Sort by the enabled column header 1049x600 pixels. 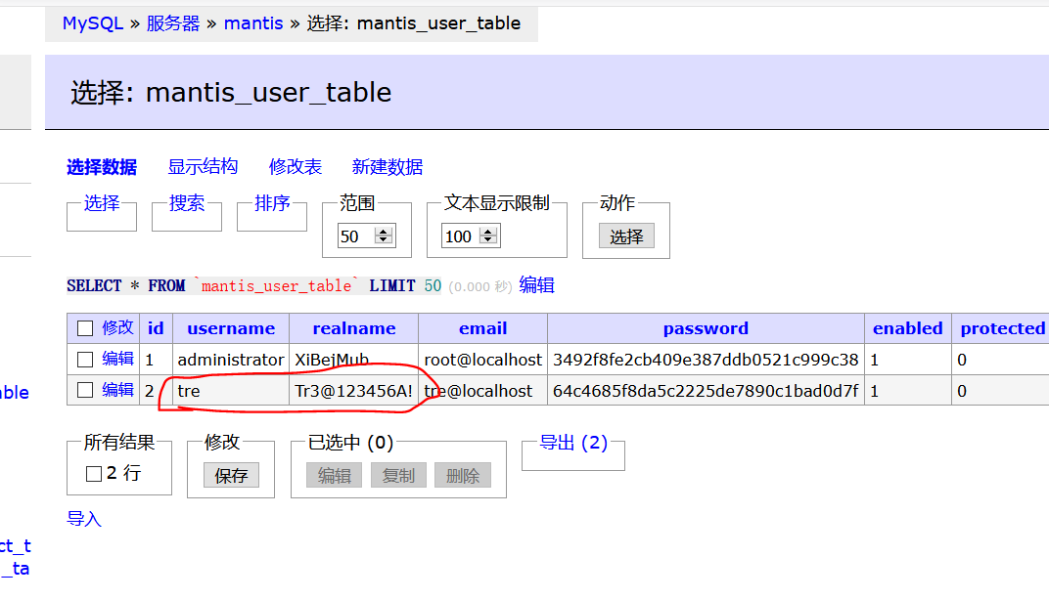(908, 328)
